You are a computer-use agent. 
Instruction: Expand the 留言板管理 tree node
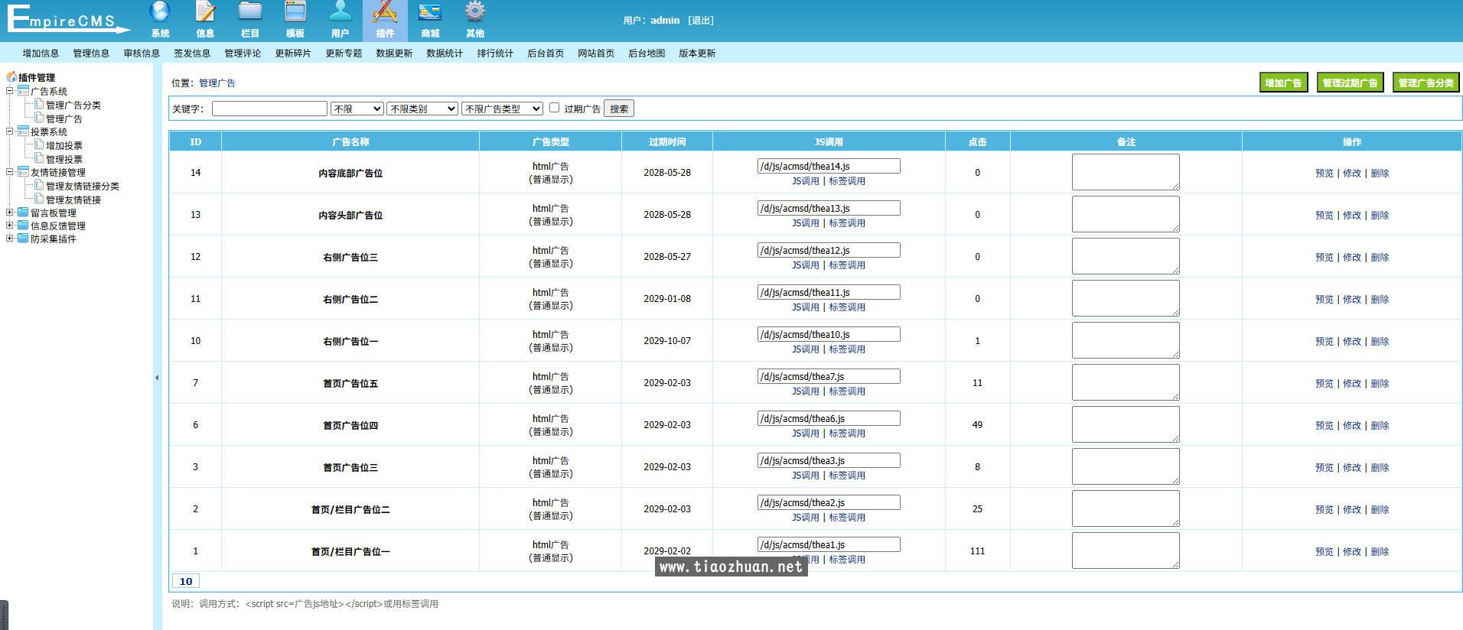(x=10, y=213)
